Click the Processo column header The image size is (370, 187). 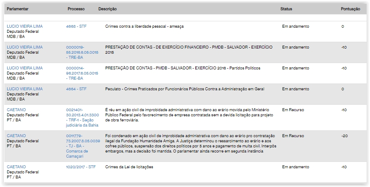[x=76, y=9]
